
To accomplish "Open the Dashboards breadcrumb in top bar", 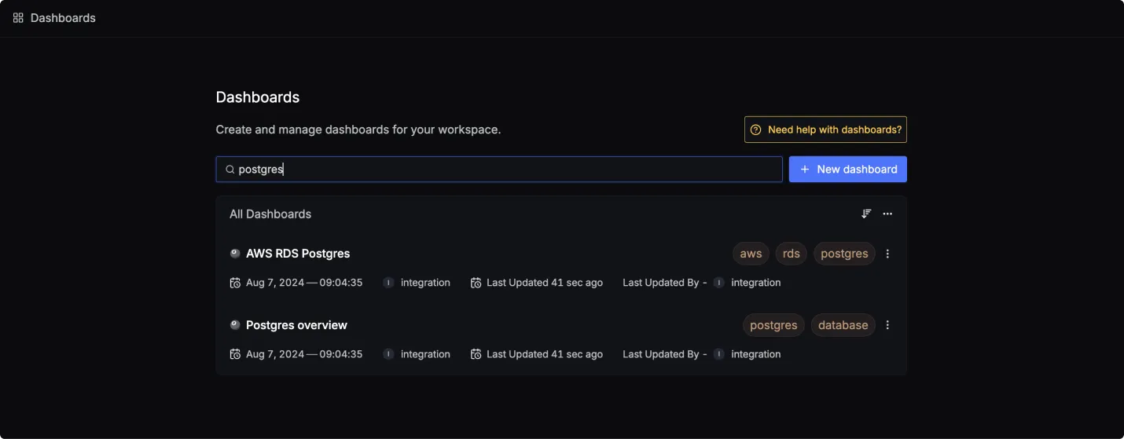I will (x=63, y=18).
